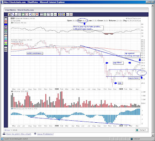
Task: Pick the peach color swatch
Action: pos(6,35)
